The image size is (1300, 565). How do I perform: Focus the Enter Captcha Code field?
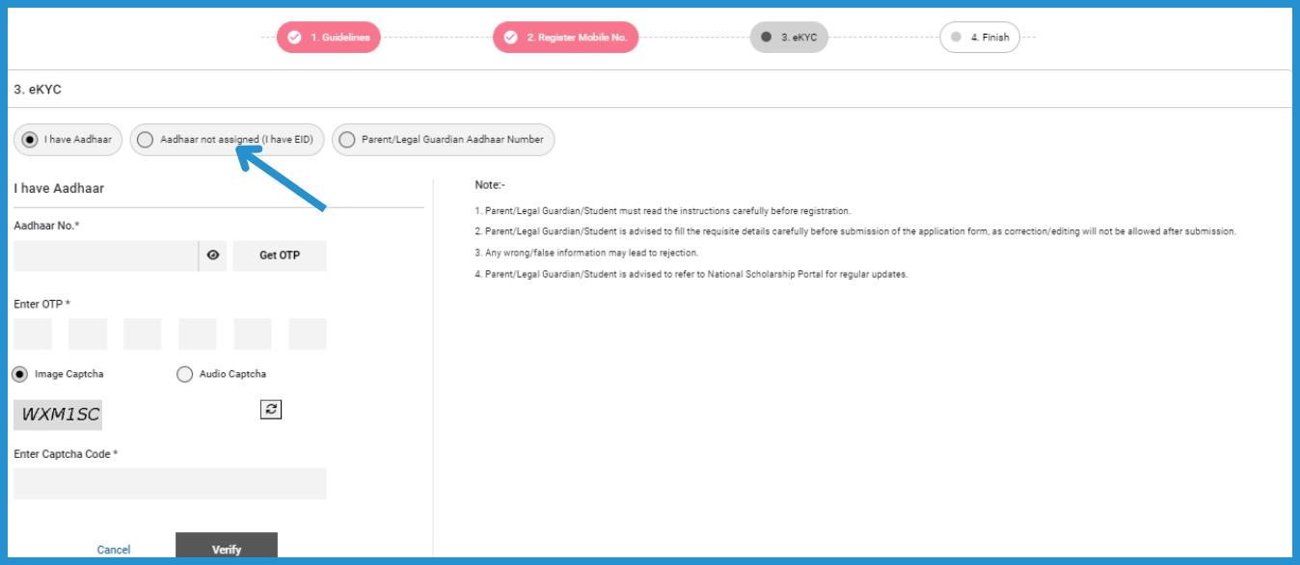click(x=170, y=484)
